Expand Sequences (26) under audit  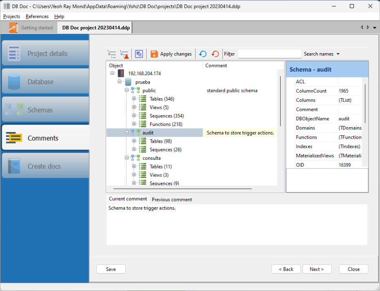[134, 150]
